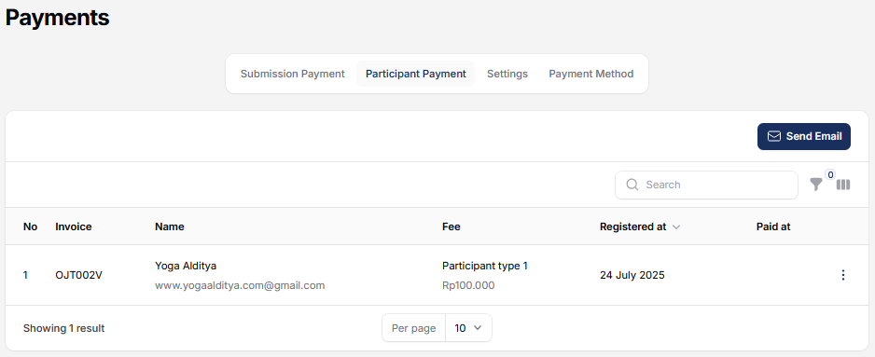Viewport: 875px width, 357px height.
Task: Sort by Registered at chevron arrow
Action: [676, 227]
